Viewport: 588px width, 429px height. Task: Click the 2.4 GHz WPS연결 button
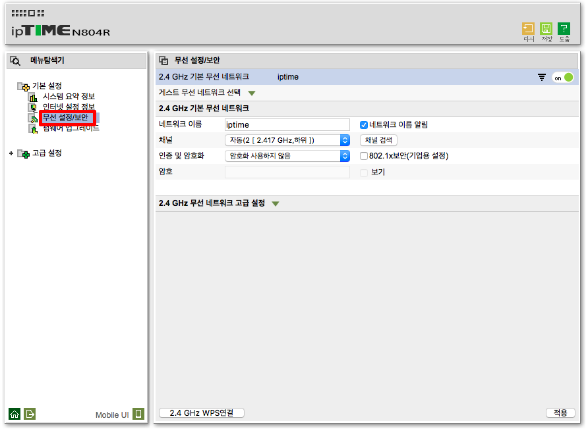click(202, 413)
